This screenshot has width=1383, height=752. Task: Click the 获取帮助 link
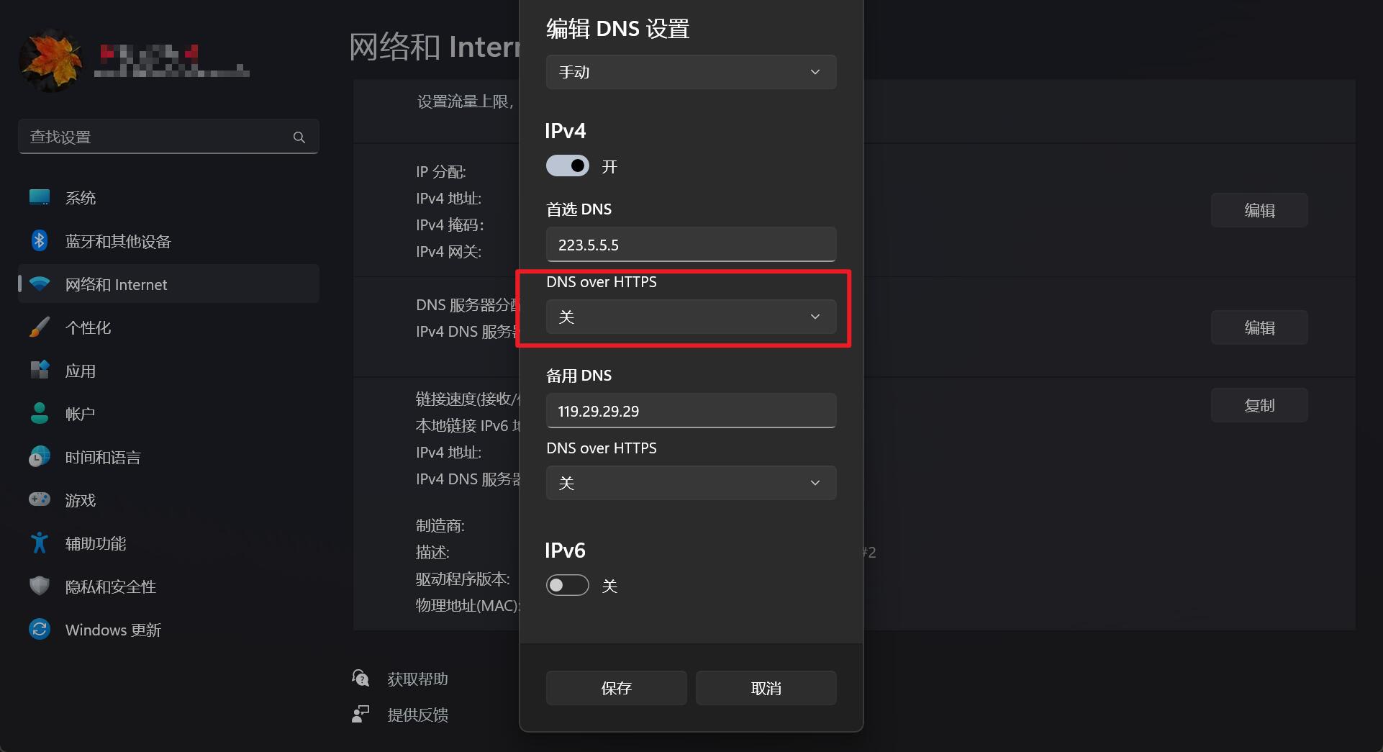[417, 679]
